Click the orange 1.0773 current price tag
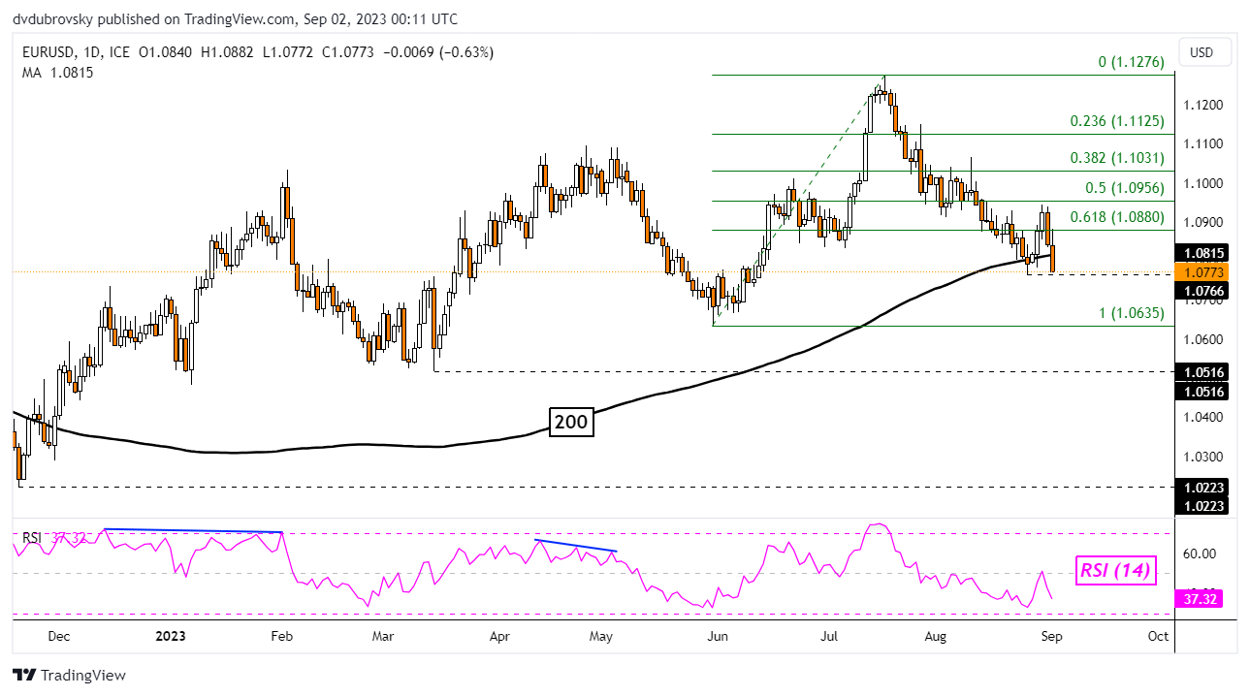Viewport: 1250px width, 696px height. click(1202, 271)
